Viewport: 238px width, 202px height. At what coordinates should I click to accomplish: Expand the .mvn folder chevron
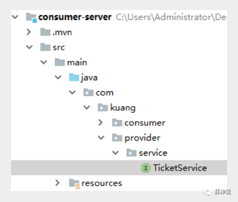29,32
